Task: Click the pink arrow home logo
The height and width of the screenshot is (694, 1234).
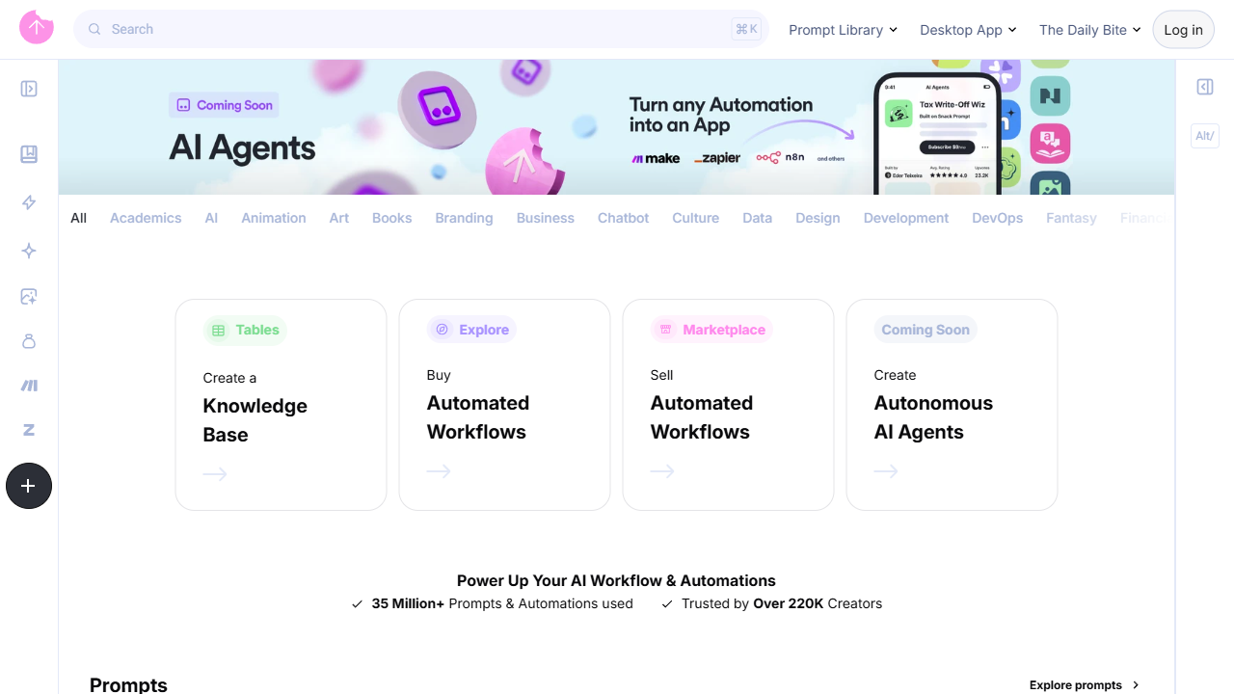Action: (x=37, y=28)
